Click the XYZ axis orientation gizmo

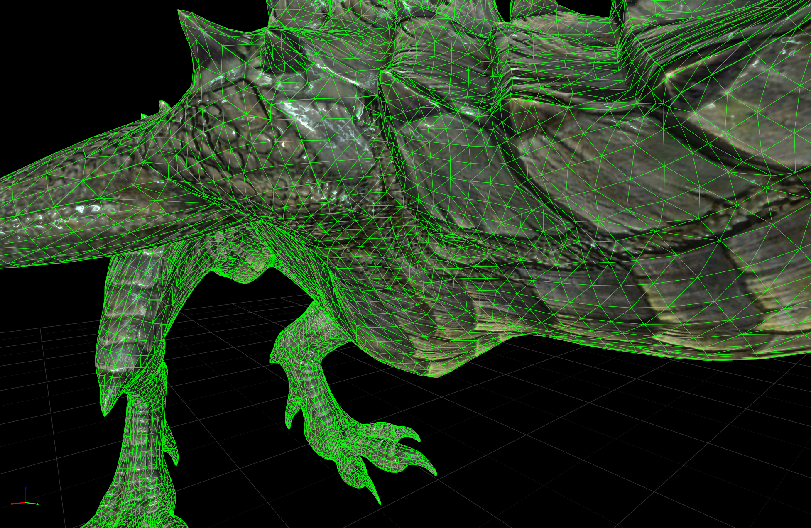[25, 497]
